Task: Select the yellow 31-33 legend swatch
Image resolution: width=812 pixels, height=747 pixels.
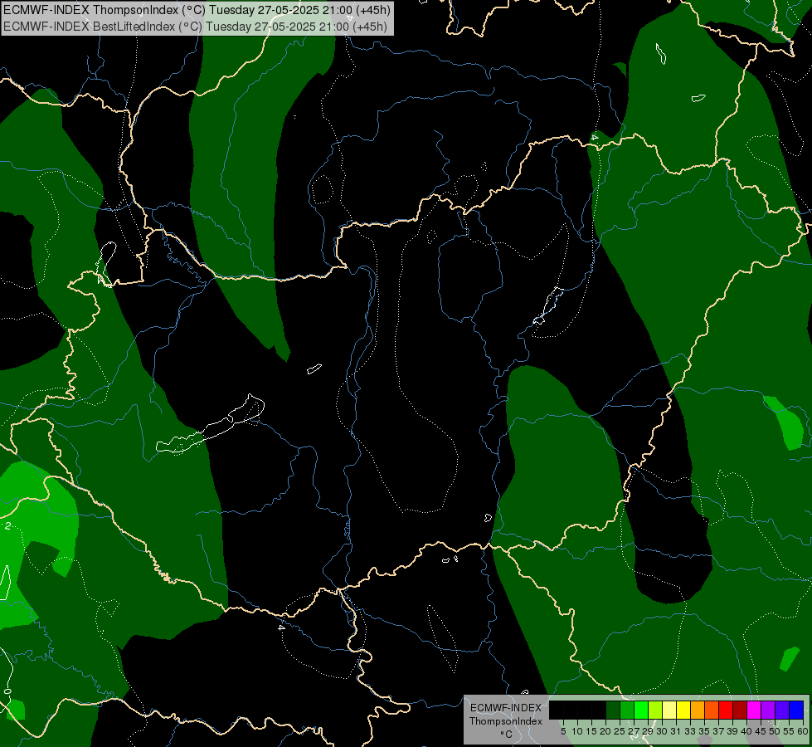Action: coord(683,710)
